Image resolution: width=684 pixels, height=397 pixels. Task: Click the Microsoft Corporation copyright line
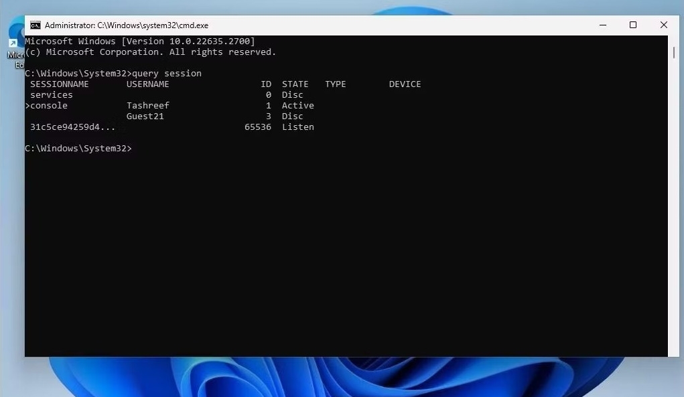151,52
